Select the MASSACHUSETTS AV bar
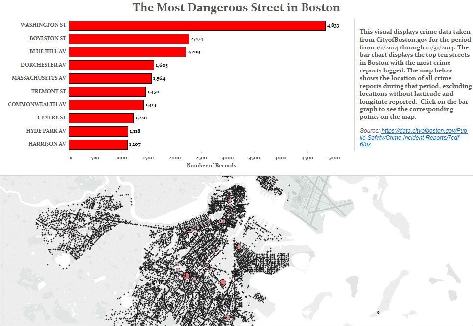The width and height of the screenshot is (473, 326). pyautogui.click(x=110, y=78)
